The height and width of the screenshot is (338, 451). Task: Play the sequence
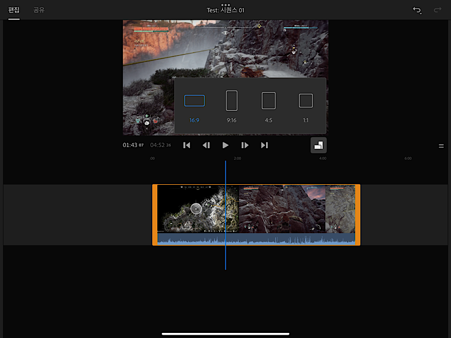[x=225, y=145]
